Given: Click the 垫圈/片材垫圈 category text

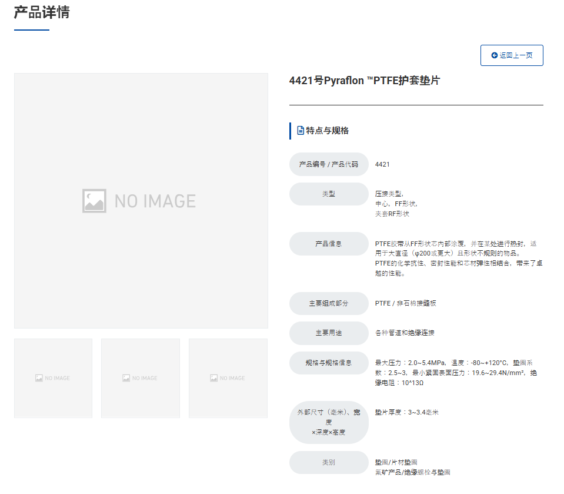Looking at the screenshot, I should pos(396,462).
